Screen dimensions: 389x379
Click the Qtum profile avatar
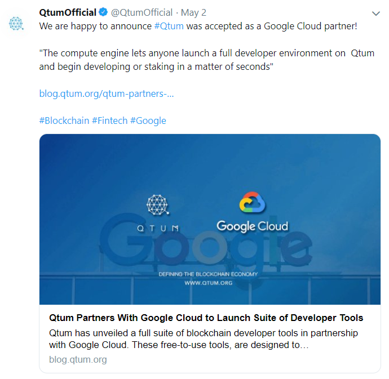point(16,23)
